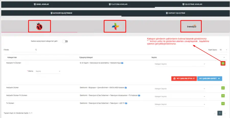Switch to Eşleştirme Ayarları tab
Viewport: 230px width, 118px height.
point(192,4)
